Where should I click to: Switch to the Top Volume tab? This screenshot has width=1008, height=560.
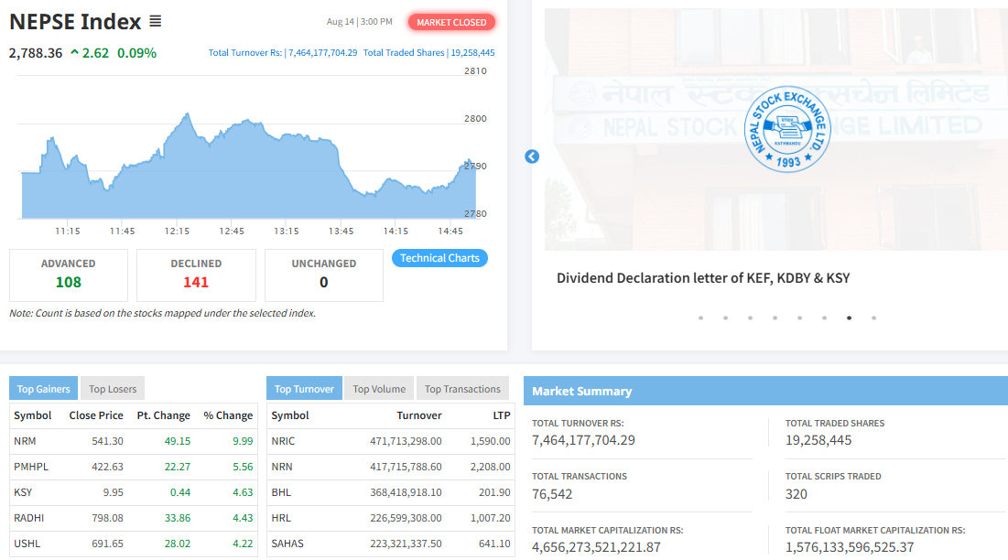[379, 389]
